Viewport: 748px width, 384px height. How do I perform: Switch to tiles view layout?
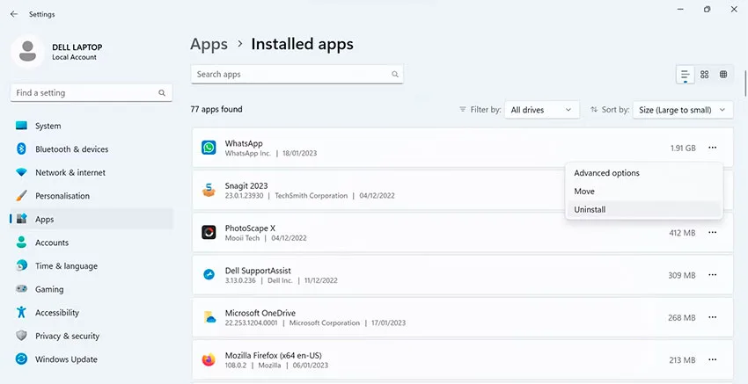pos(723,75)
